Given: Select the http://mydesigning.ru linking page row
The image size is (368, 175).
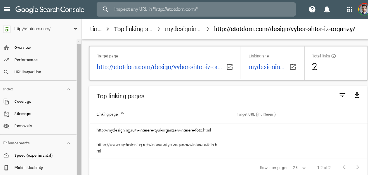Looking at the screenshot, I should [x=228, y=130].
